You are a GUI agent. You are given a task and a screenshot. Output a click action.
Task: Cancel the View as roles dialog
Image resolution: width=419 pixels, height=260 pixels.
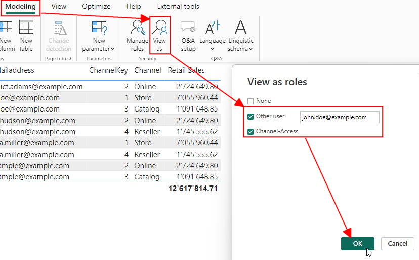pos(397,244)
